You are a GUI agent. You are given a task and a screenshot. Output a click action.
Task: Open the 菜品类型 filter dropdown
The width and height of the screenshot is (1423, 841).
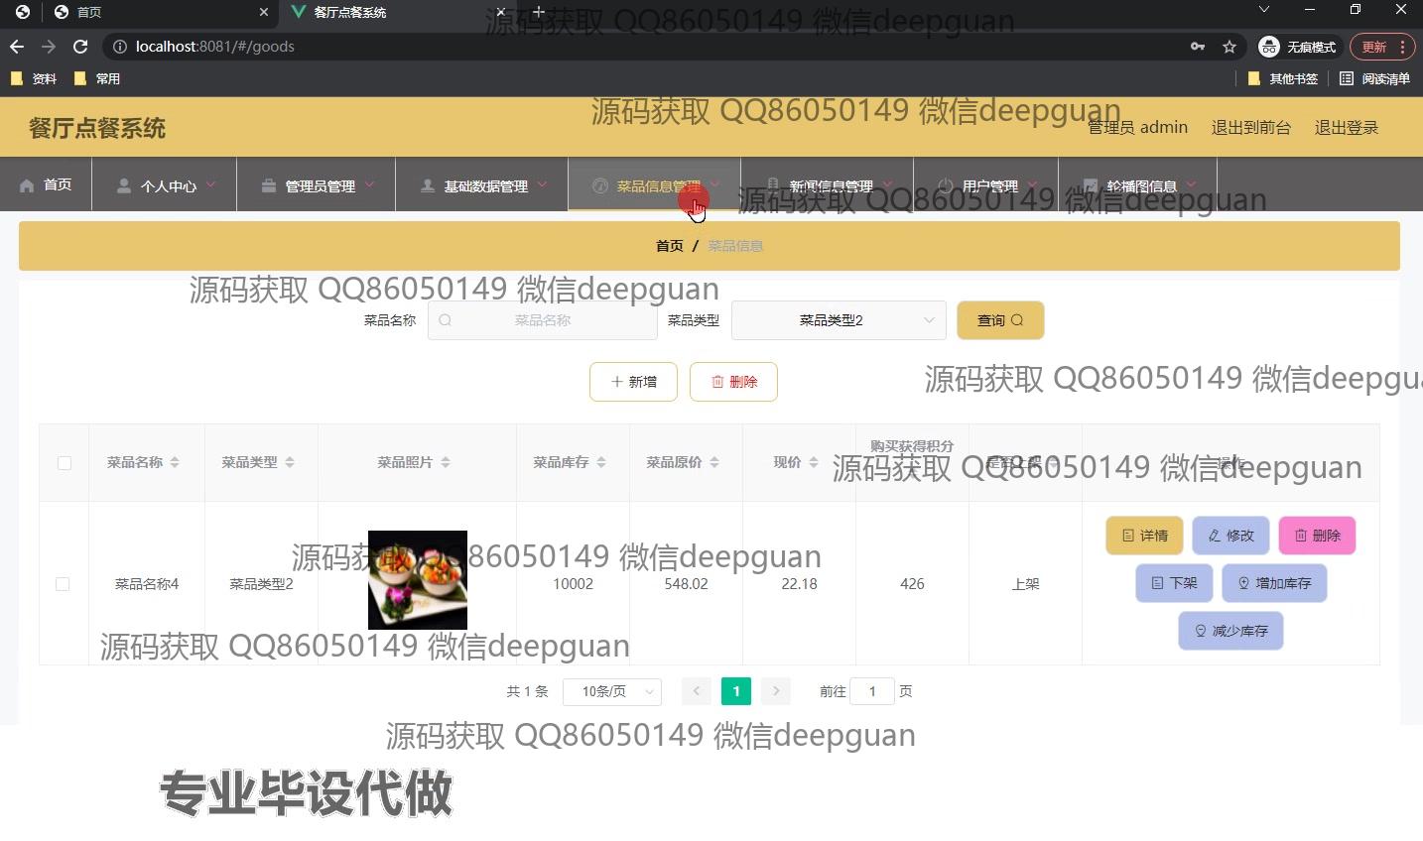pyautogui.click(x=838, y=320)
